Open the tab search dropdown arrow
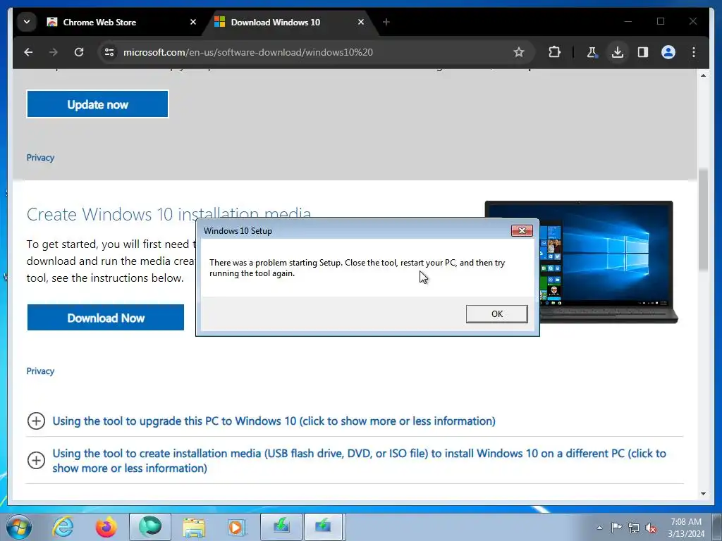Image resolution: width=722 pixels, height=541 pixels. pos(27,22)
